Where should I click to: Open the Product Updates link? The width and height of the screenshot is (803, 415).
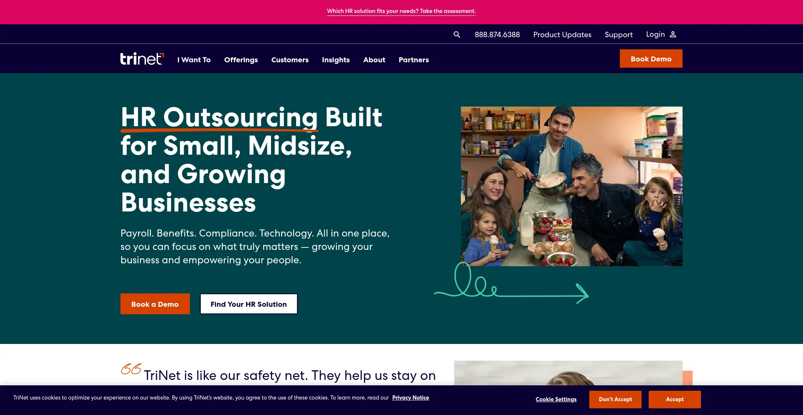(562, 35)
